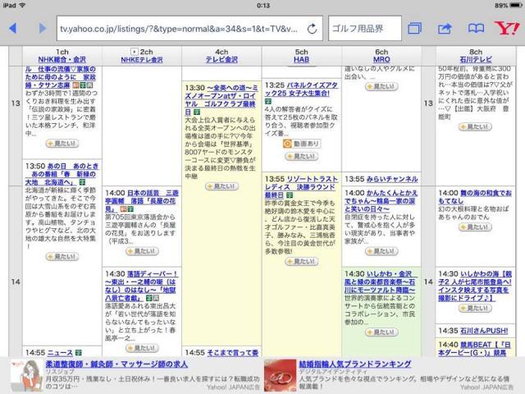Open the 結婚指輪人気ブランドランキング ad link
This screenshot has width=525, height=394.
tap(355, 364)
